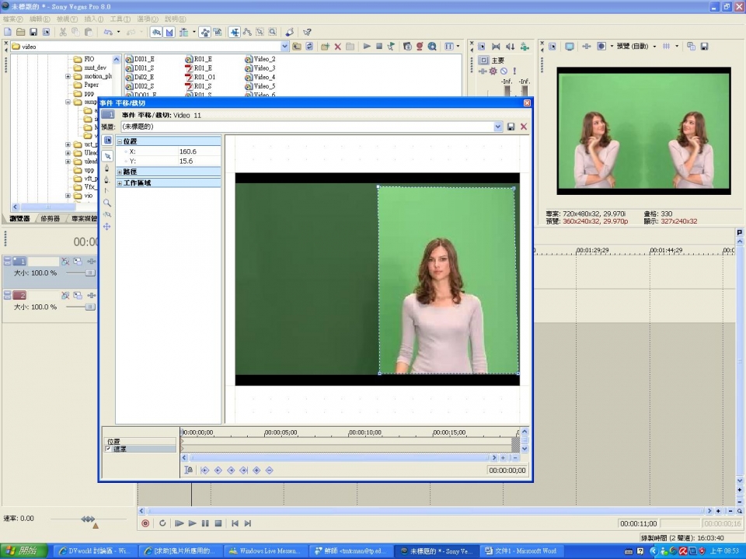
Task: Open the 預置 preset dropdown
Action: [498, 127]
